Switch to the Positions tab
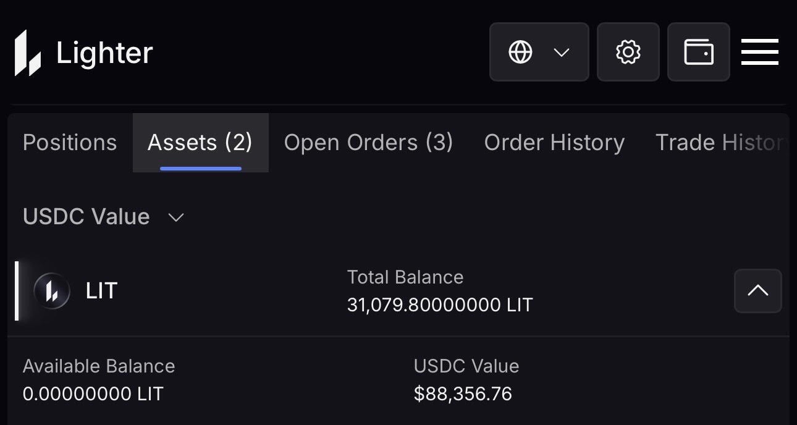Screen dimensions: 797x425 pyautogui.click(x=70, y=143)
